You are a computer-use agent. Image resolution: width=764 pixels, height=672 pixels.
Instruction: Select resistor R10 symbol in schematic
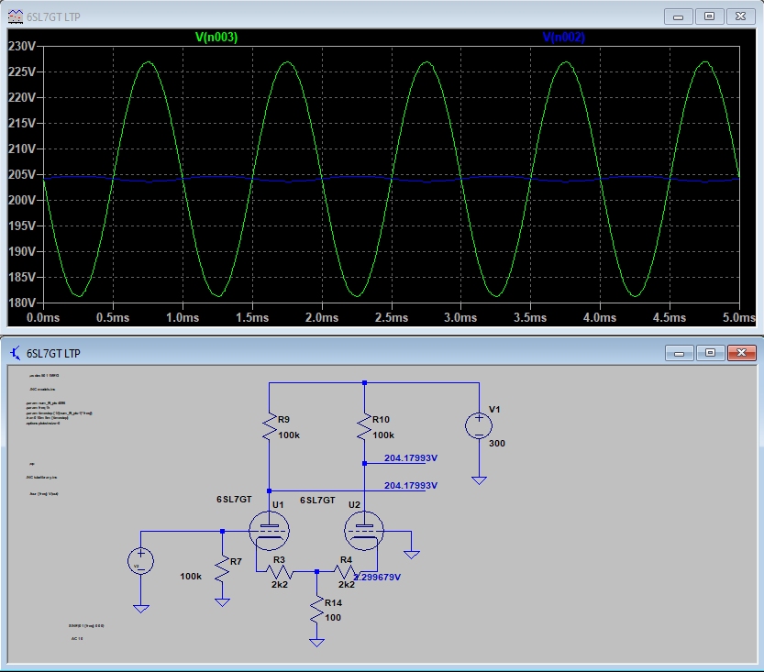[x=364, y=427]
